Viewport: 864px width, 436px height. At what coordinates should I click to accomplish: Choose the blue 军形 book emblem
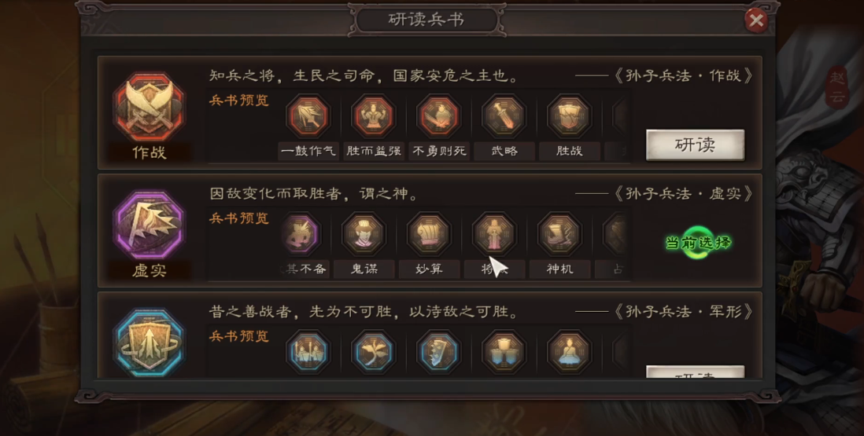click(149, 343)
